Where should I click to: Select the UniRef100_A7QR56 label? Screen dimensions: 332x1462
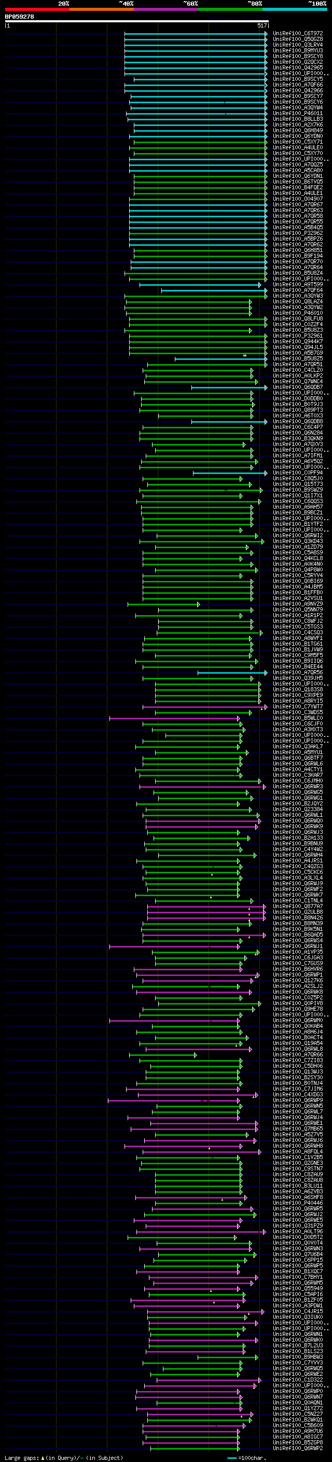(298, 673)
